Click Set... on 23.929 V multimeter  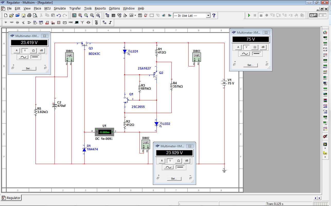(174, 179)
